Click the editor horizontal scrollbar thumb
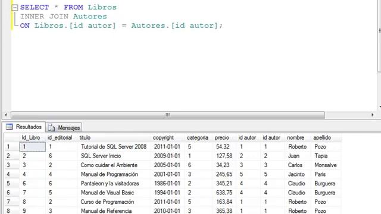 pyautogui.click(x=168, y=115)
